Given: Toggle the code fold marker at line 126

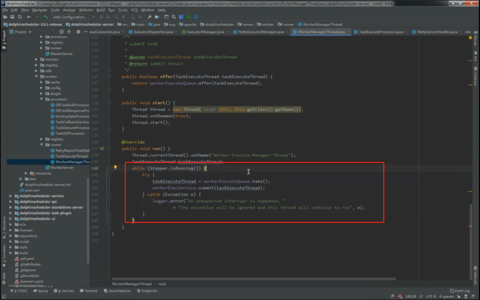Looking at the screenshot, I should tap(109, 77).
